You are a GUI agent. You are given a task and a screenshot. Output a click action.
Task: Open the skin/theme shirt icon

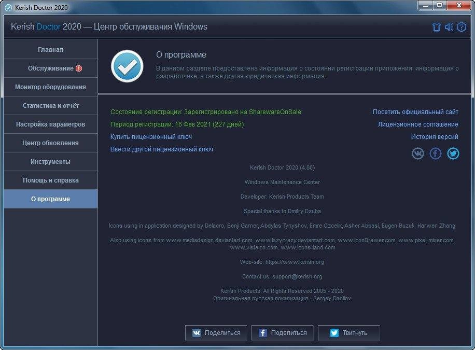[x=436, y=27]
